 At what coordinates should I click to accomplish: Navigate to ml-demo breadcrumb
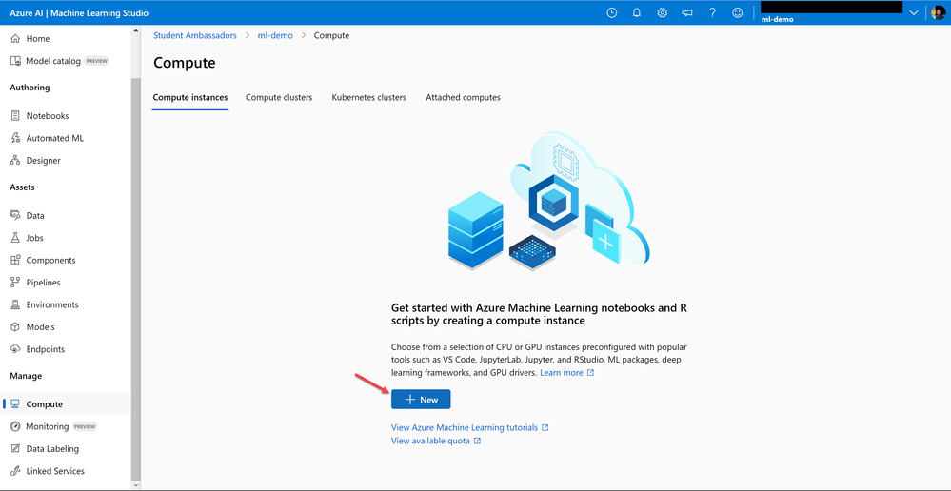click(275, 36)
